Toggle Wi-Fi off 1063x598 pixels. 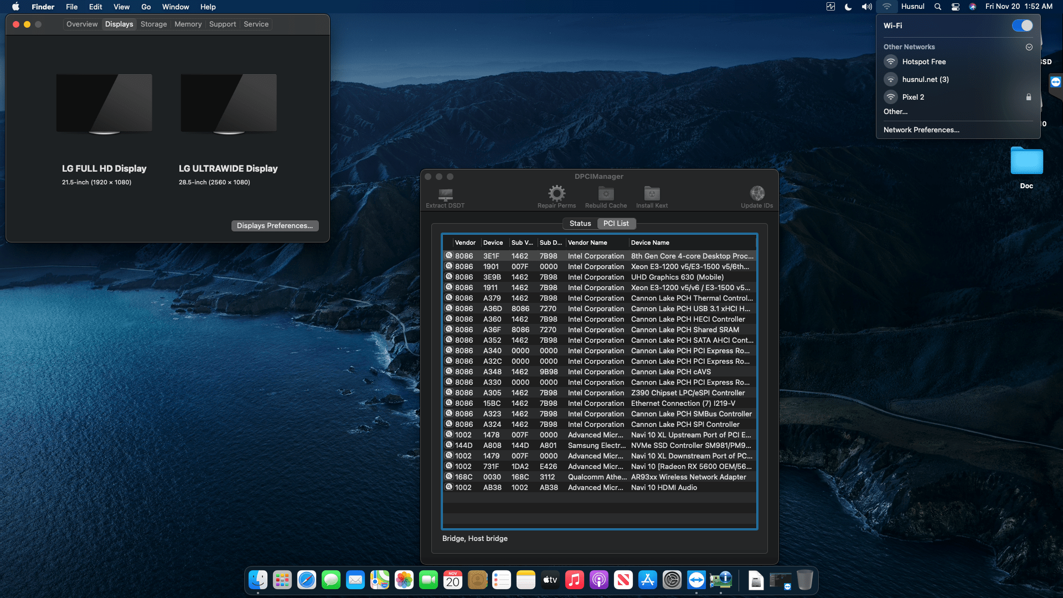tap(1022, 25)
